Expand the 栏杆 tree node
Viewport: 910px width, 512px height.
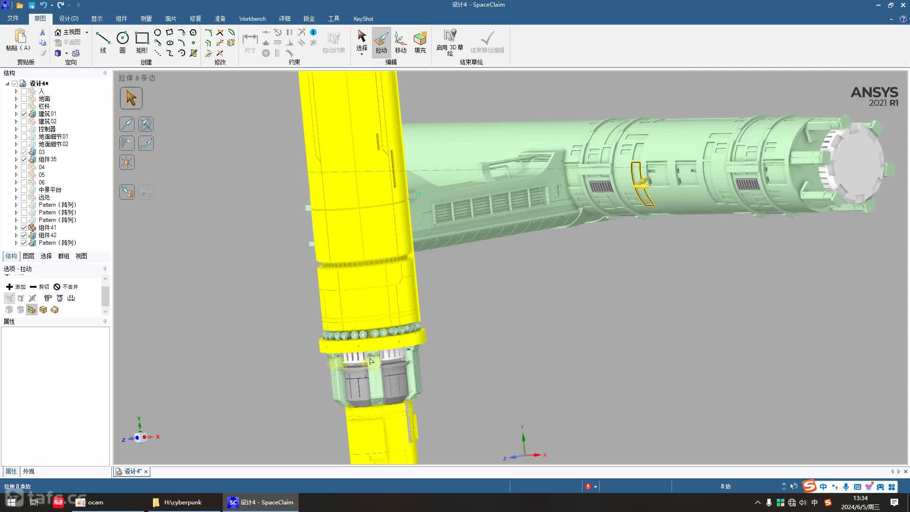point(16,106)
